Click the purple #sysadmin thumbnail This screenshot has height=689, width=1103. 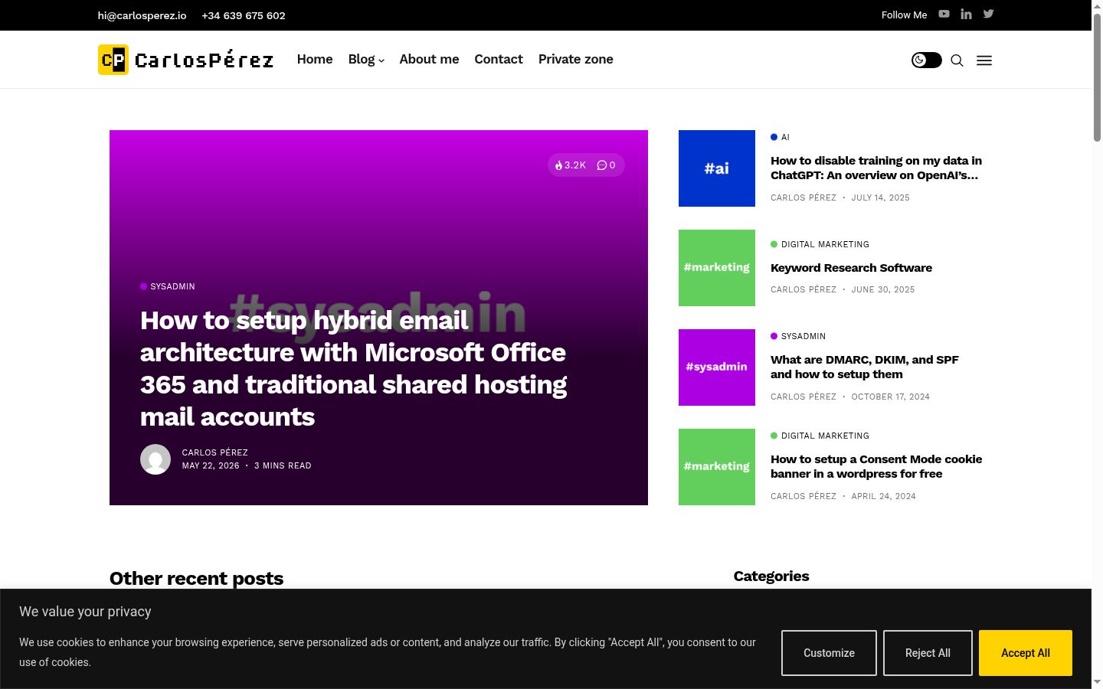coord(717,367)
